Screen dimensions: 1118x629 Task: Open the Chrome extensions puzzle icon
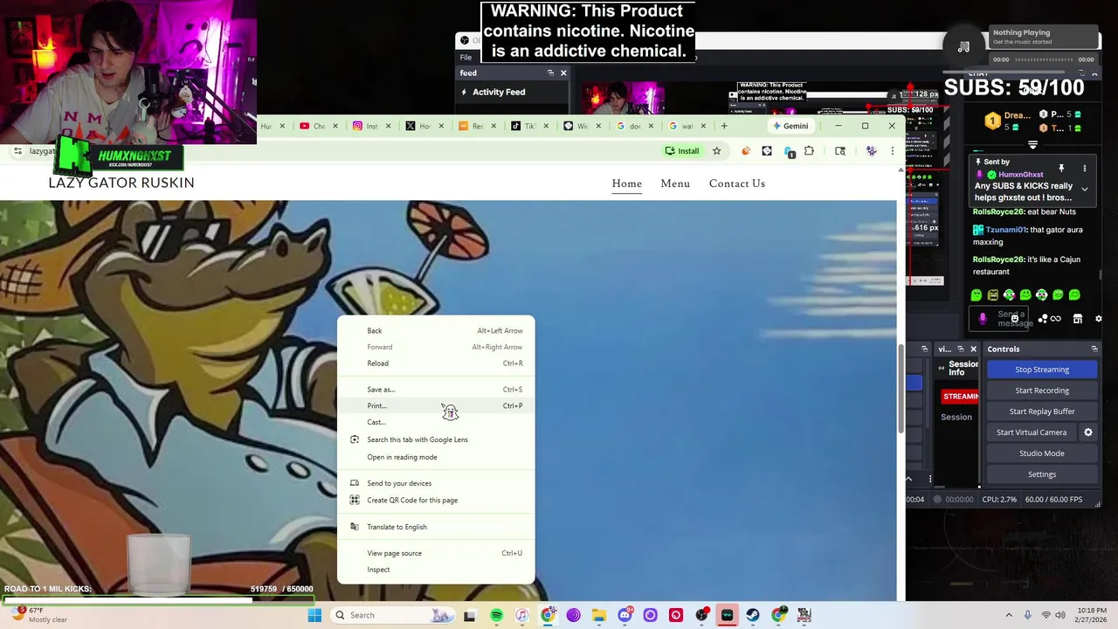pos(809,151)
